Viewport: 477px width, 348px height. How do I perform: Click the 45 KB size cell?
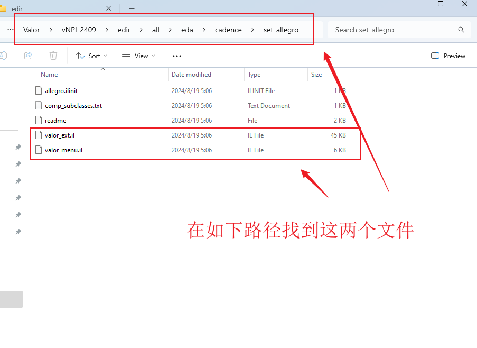(x=338, y=135)
